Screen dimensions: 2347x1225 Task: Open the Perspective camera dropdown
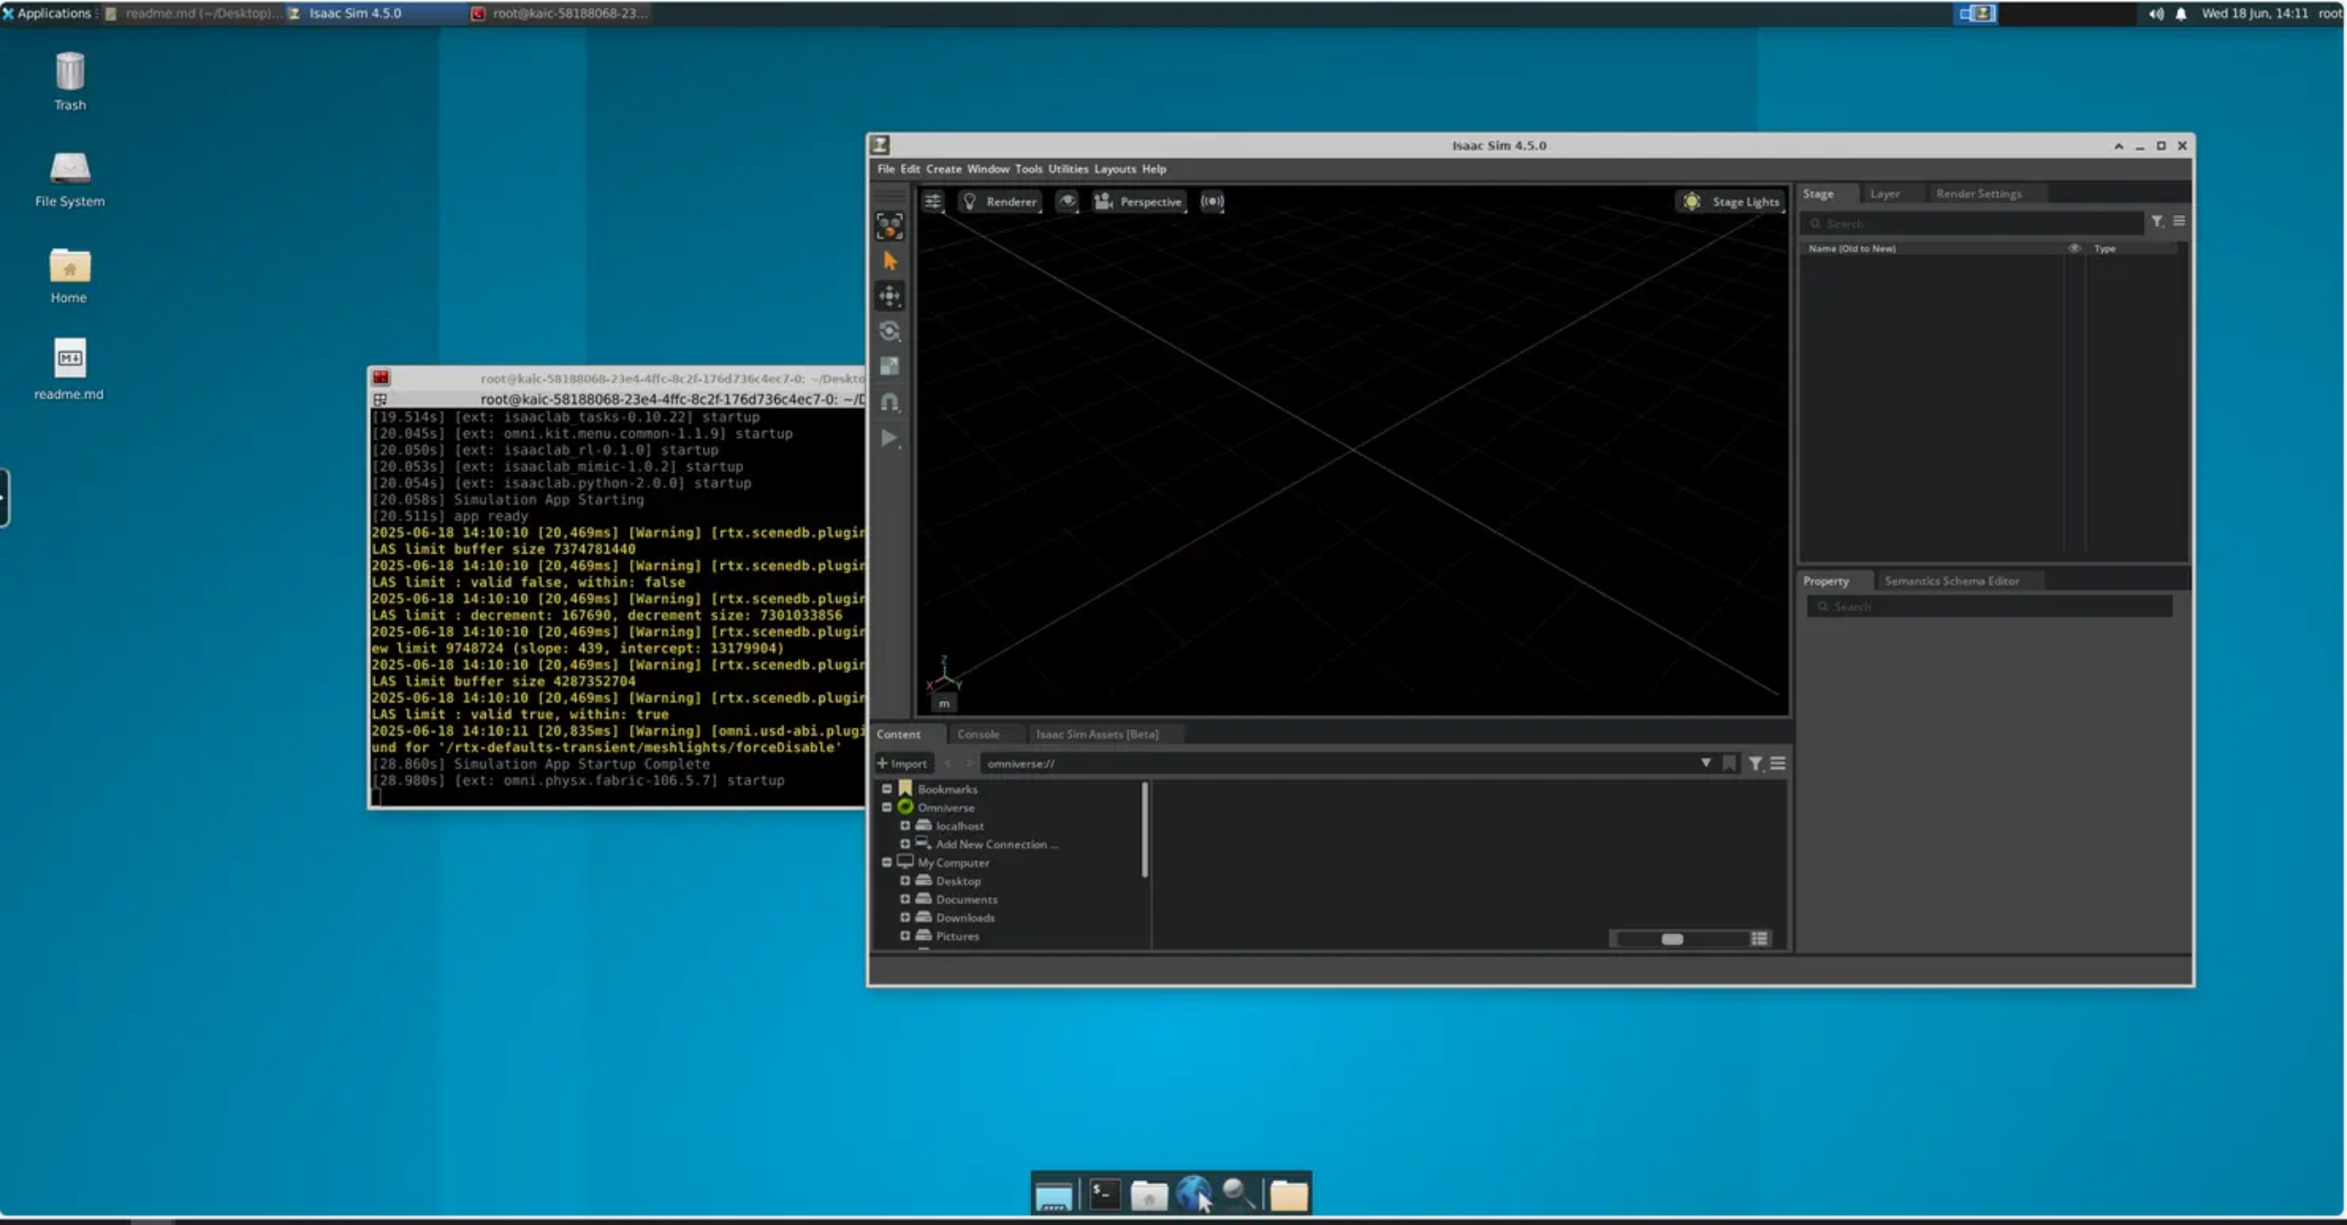(1139, 201)
